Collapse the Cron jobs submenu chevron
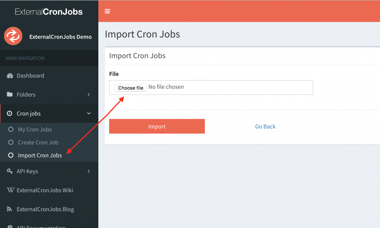This screenshot has width=380, height=228. [89, 113]
